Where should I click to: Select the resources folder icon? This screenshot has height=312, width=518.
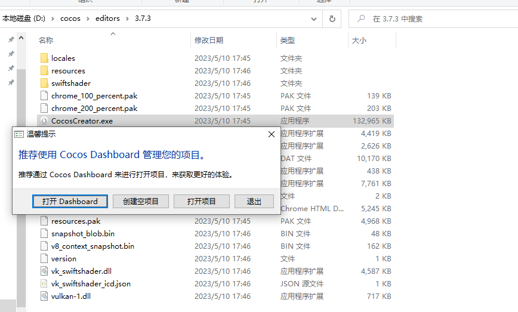tap(44, 70)
